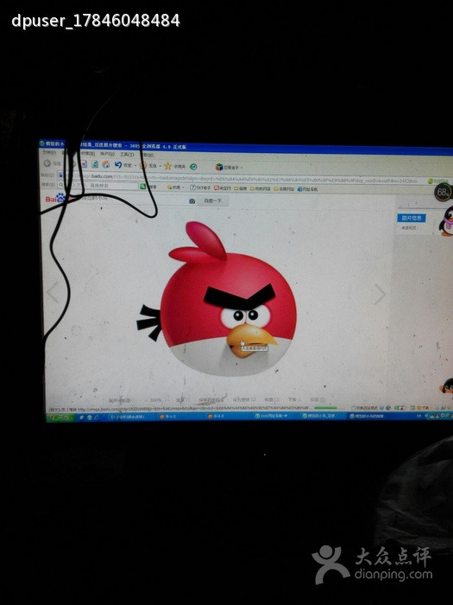Click the browser address bar URL
Viewport: 453px width, 605px height.
(x=247, y=178)
